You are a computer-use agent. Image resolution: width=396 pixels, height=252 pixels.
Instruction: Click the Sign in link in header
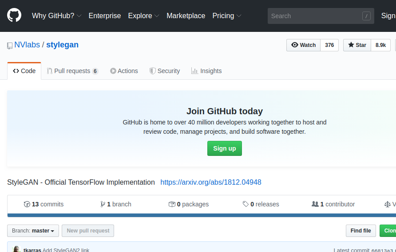388,16
